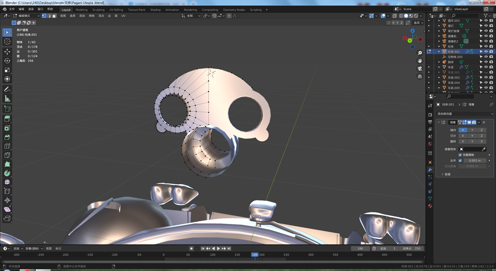The height and width of the screenshot is (271, 496).
Task: Toggle camera view in viewport
Action: click(420, 69)
